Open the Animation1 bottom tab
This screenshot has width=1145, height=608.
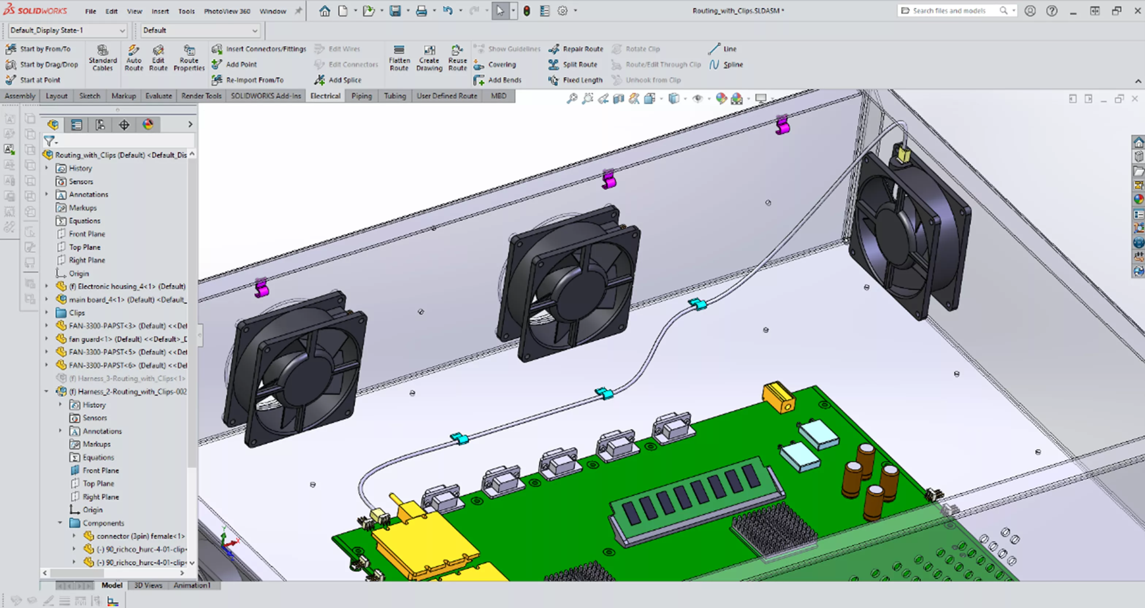click(192, 585)
